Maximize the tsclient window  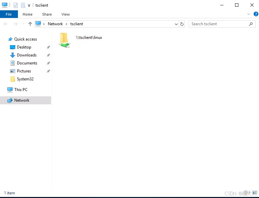tap(237, 5)
